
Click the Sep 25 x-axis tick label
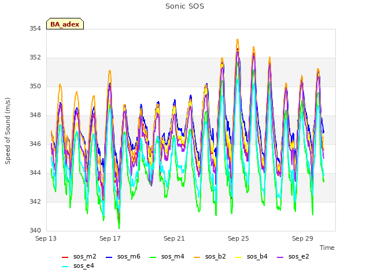point(238,238)
